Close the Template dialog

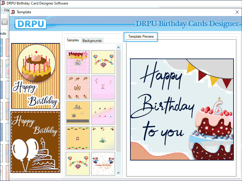(237, 12)
